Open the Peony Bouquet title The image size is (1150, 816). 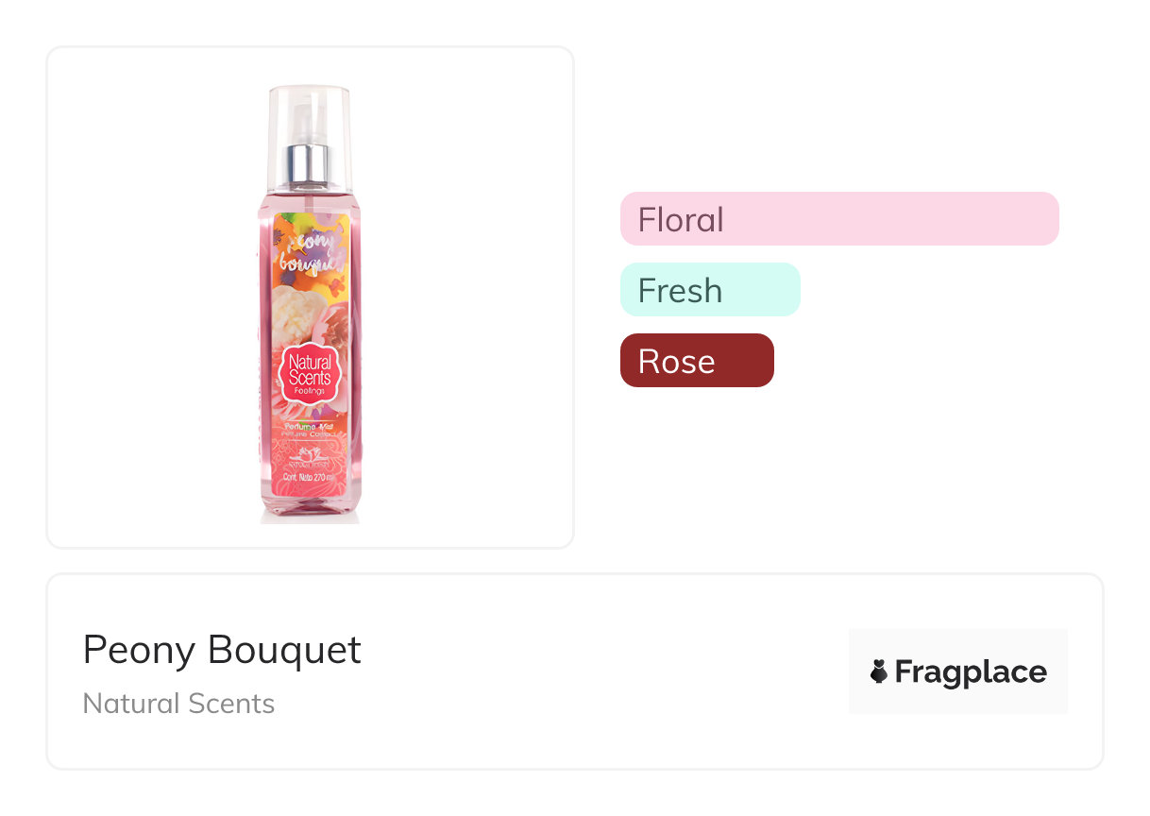click(x=222, y=650)
